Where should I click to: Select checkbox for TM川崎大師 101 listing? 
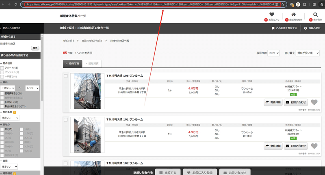click(x=66, y=120)
